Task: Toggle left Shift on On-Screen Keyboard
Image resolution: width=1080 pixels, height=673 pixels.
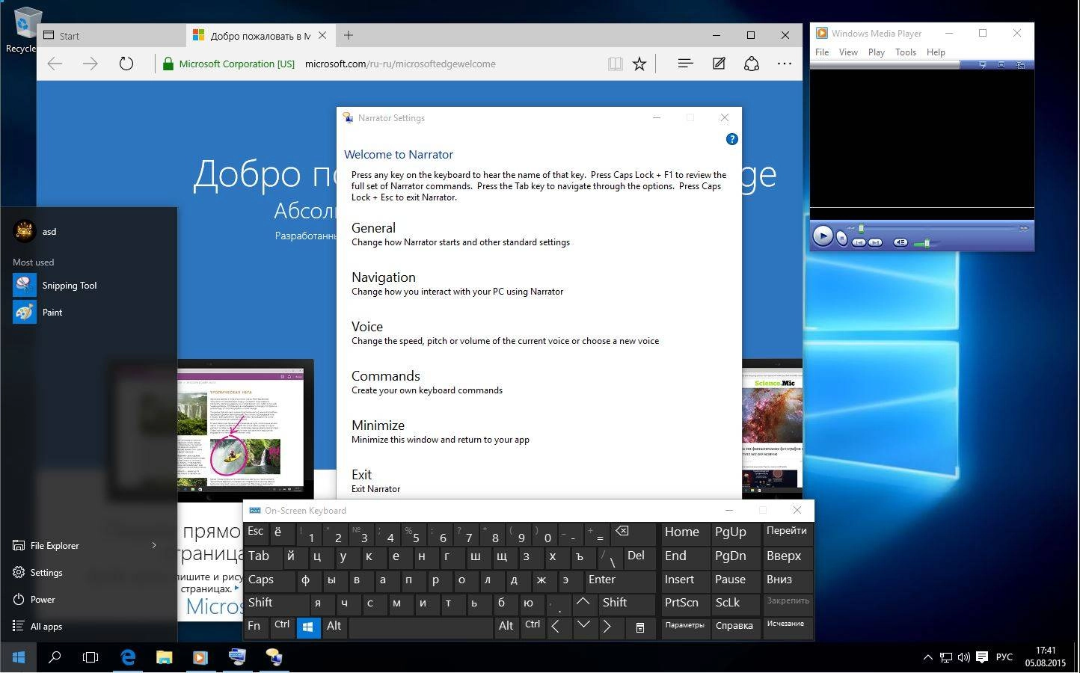Action: click(276, 603)
